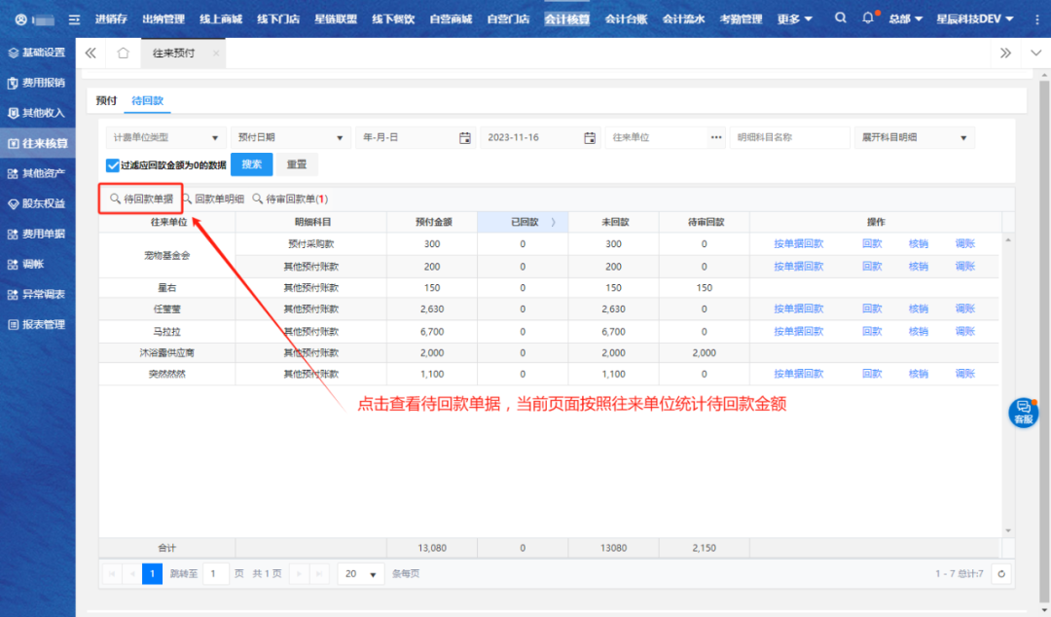This screenshot has height=617, width=1051.
Task: Close the 往来预付 tab
Action: pos(215,54)
